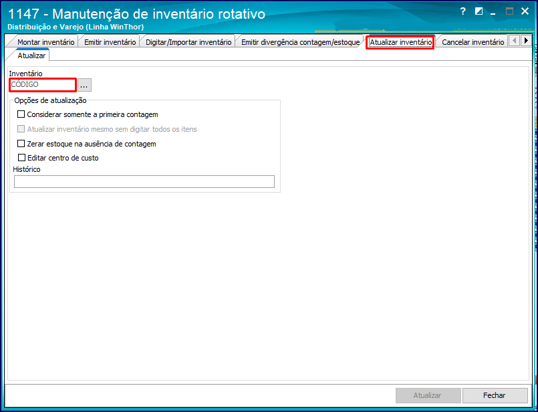The width and height of the screenshot is (538, 412).
Task: Open Cancelar inventário tab
Action: 473,42
